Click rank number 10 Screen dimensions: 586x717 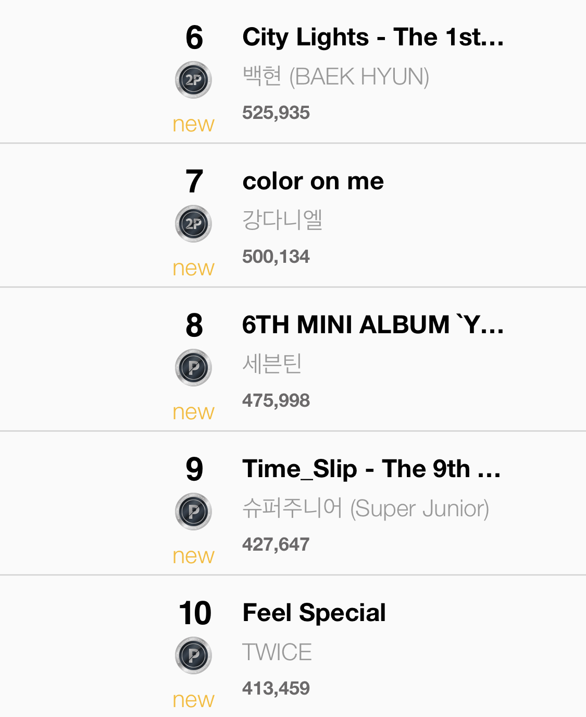pyautogui.click(x=195, y=613)
